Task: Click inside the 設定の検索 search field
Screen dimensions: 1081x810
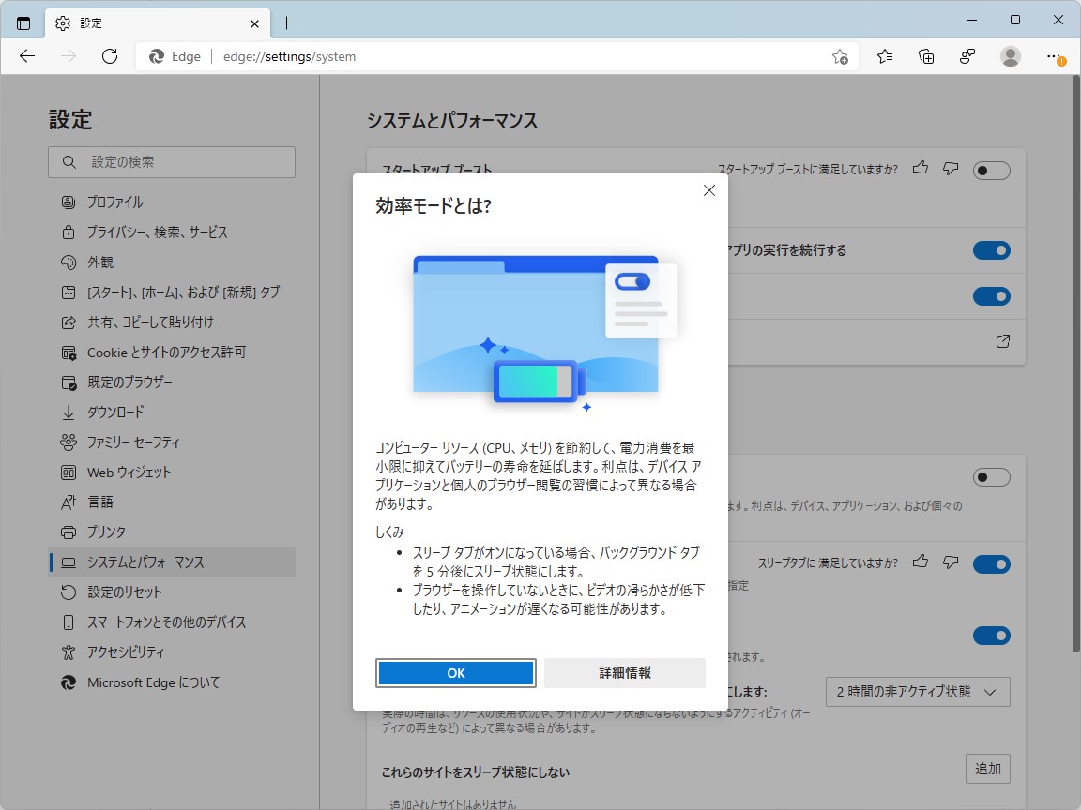Action: (x=172, y=161)
